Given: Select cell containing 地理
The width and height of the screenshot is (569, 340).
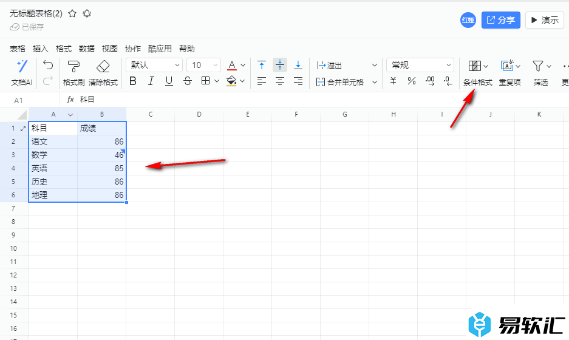Looking at the screenshot, I should (53, 195).
